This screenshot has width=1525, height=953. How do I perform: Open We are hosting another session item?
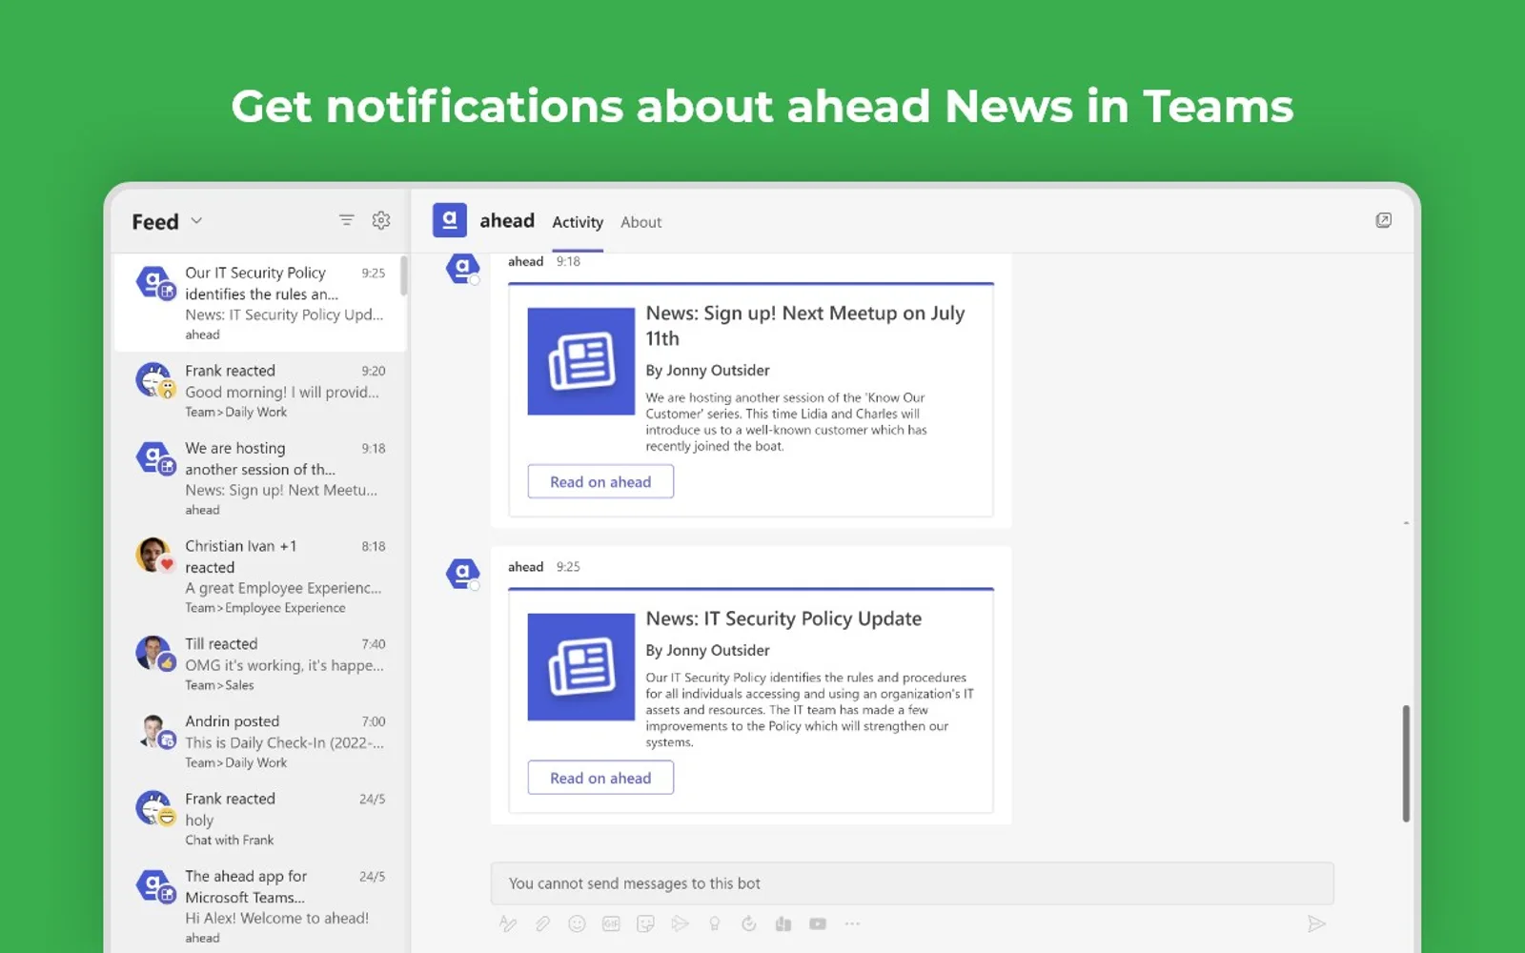pyautogui.click(x=260, y=478)
